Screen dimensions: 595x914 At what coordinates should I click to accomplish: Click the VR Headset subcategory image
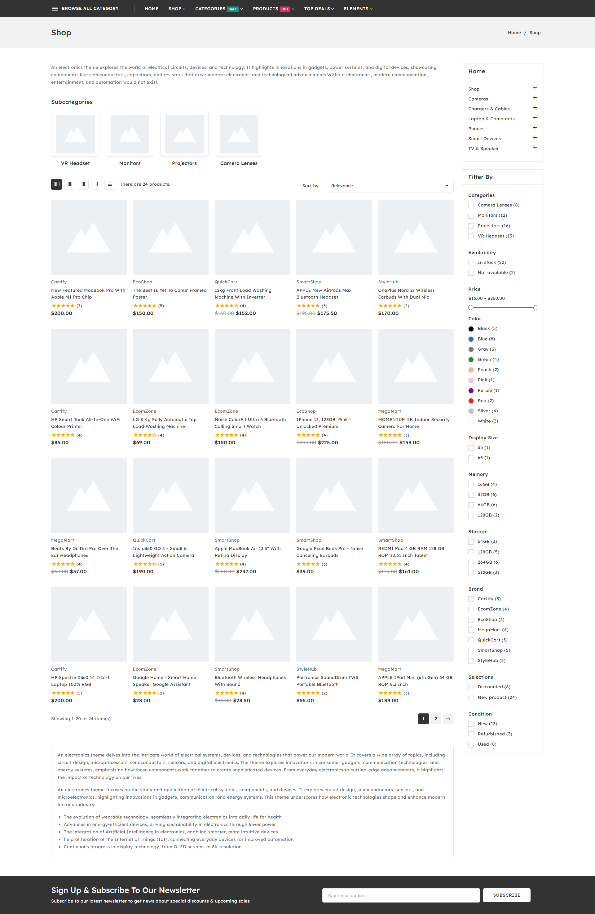tap(75, 134)
